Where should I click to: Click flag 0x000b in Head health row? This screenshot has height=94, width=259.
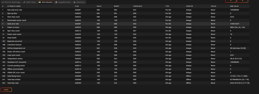pyautogui.click(x=78, y=38)
